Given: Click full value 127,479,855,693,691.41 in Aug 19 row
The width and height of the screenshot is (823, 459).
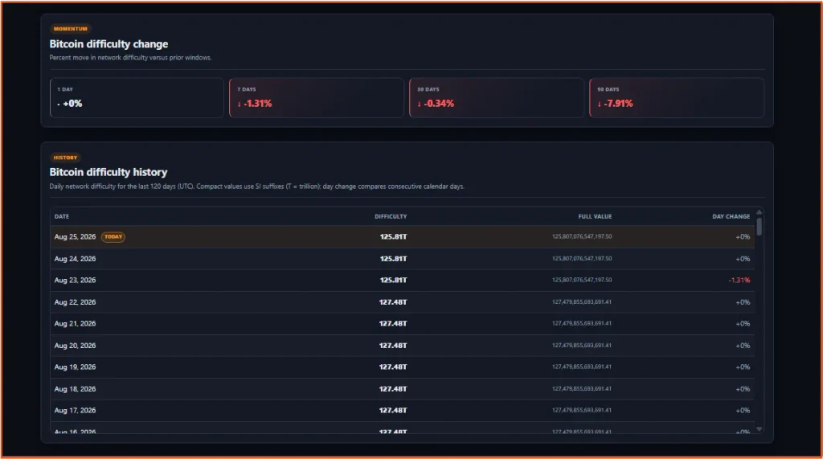Looking at the screenshot, I should 582,367.
